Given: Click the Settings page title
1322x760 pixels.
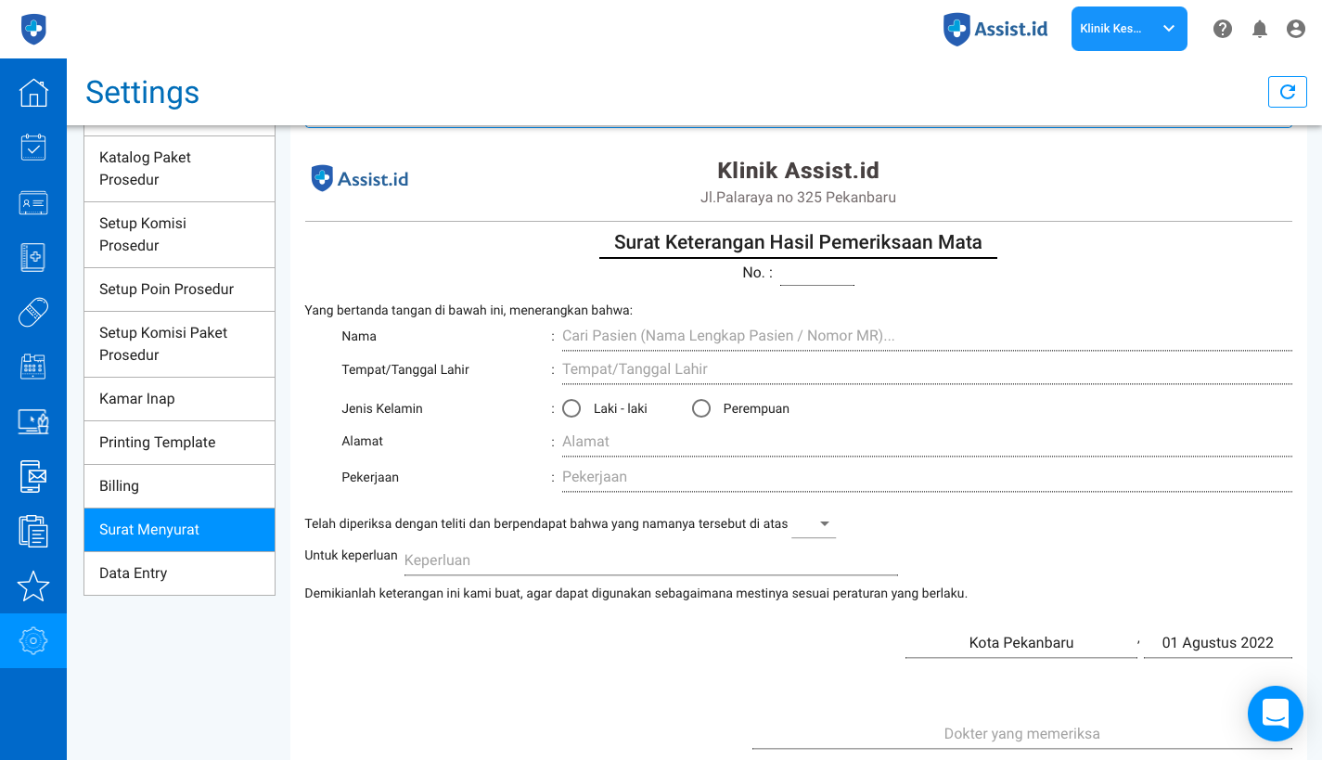Looking at the screenshot, I should [142, 93].
